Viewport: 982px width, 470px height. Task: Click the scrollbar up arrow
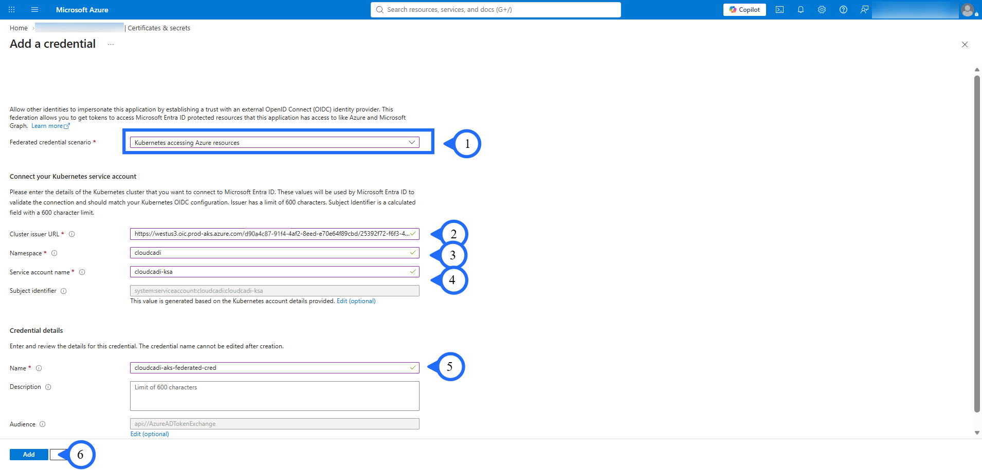click(x=977, y=69)
